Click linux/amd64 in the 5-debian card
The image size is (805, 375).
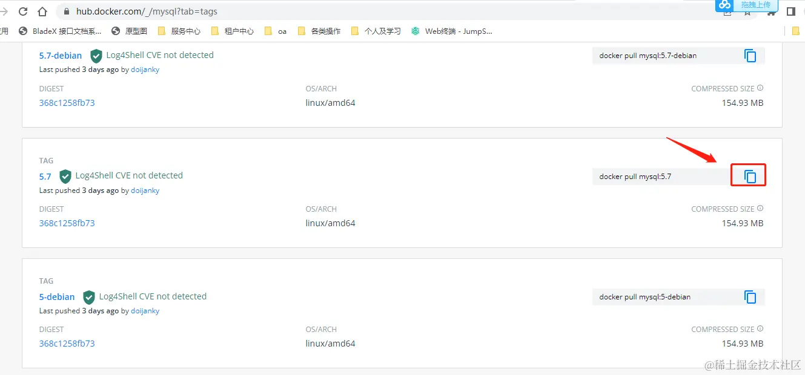point(331,344)
